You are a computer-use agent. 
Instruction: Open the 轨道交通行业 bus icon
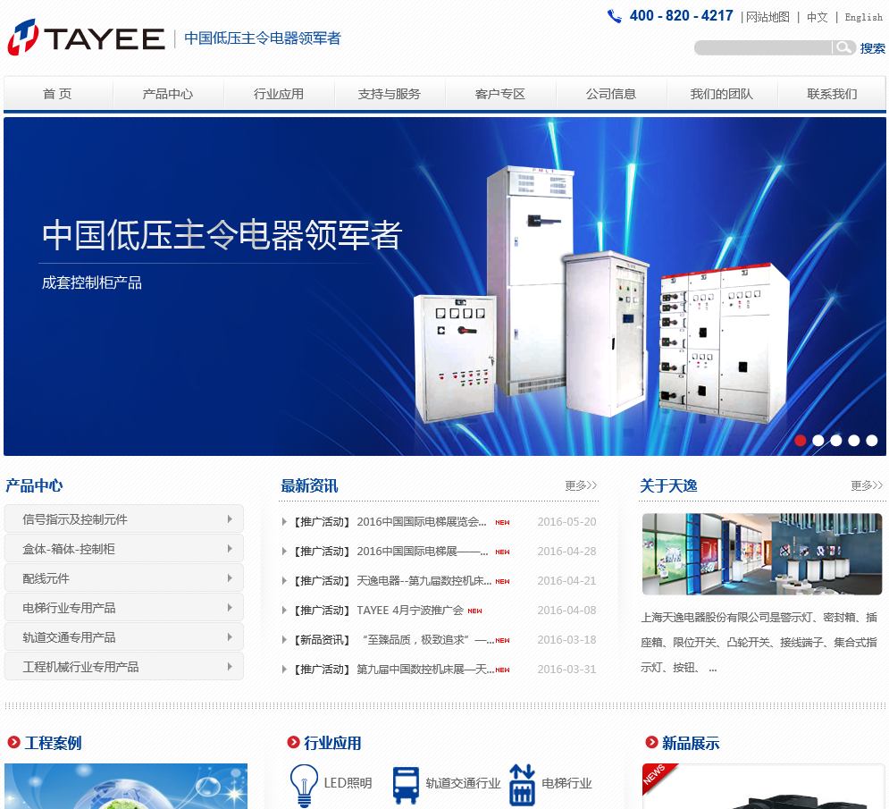[x=406, y=785]
